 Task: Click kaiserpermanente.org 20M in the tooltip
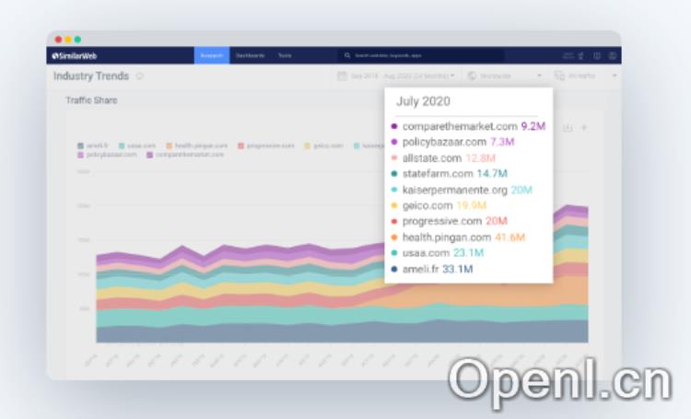pos(462,190)
